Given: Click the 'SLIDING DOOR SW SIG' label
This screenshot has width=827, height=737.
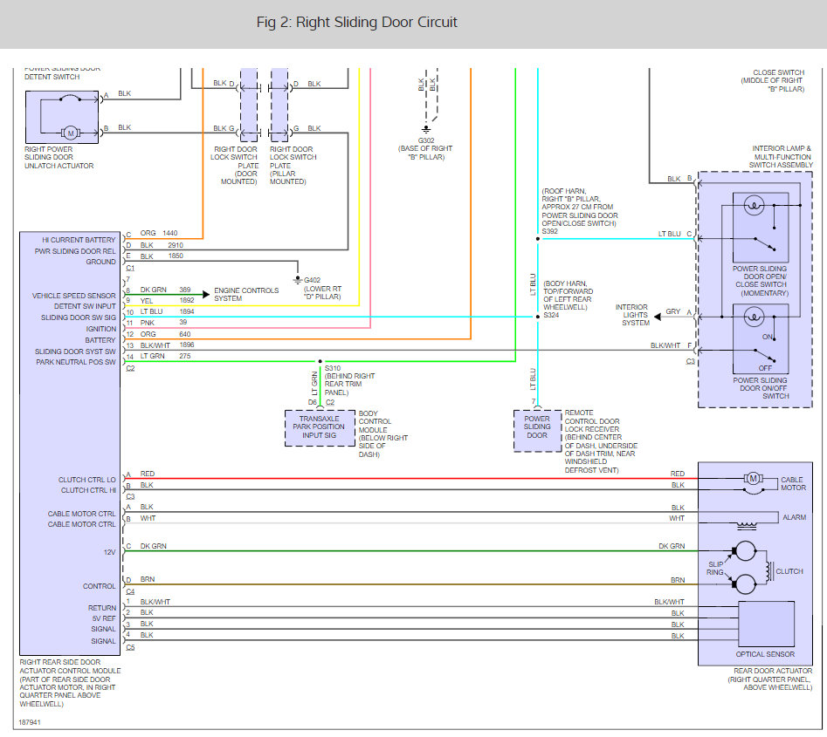Looking at the screenshot, I should (78, 317).
